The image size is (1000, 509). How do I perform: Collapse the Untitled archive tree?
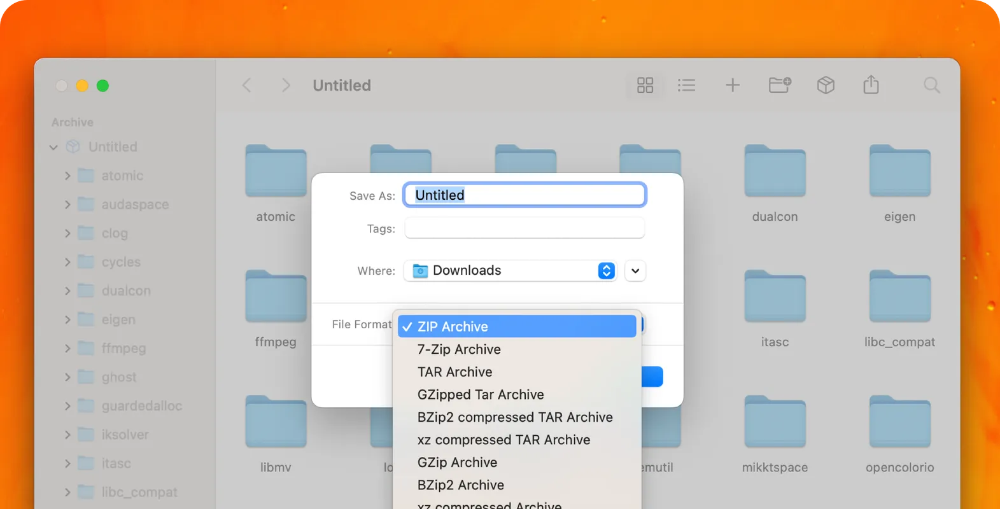click(53, 147)
